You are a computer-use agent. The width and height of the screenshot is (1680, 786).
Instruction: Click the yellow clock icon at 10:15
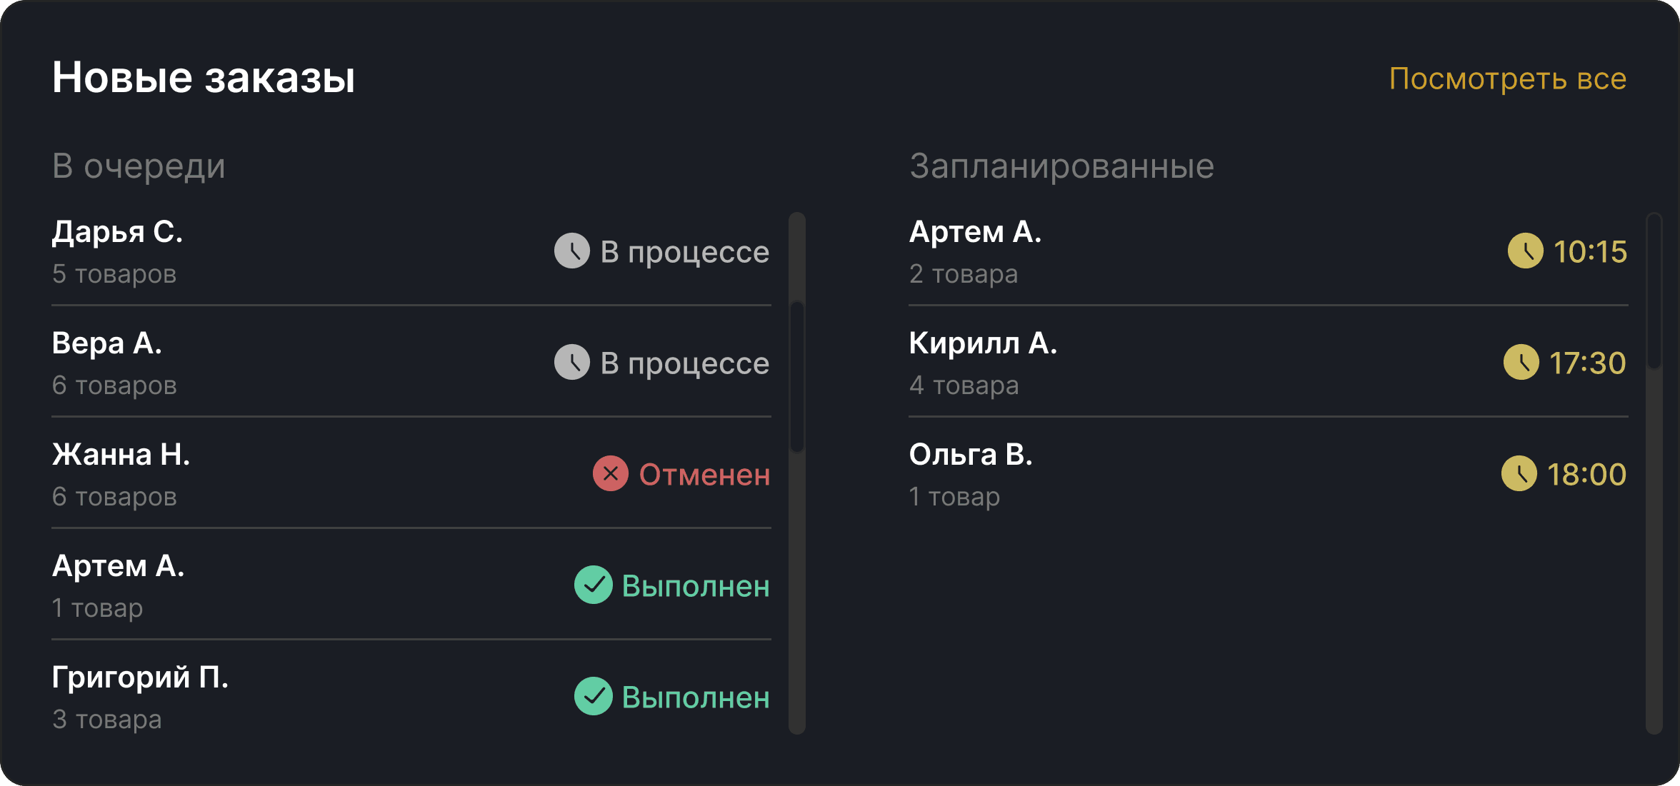click(x=1525, y=251)
